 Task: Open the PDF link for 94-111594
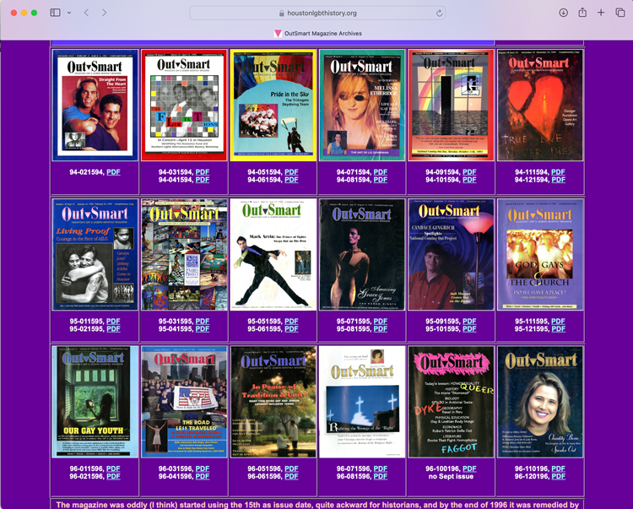[559, 172]
